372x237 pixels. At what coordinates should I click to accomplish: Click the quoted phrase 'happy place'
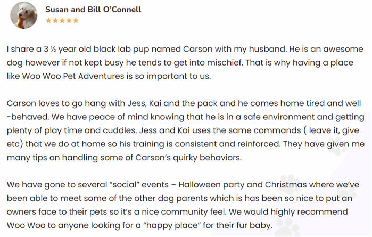point(172,225)
